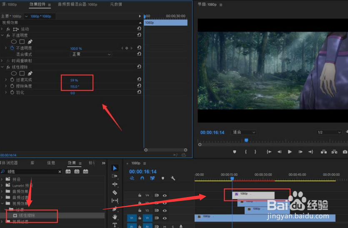Open the 适合 zoom level dropdown
The height and width of the screenshot is (228, 348).
click(x=244, y=132)
